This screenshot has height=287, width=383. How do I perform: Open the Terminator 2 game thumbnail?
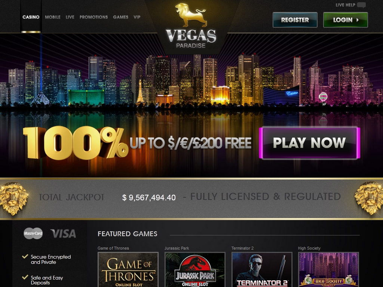point(262,269)
